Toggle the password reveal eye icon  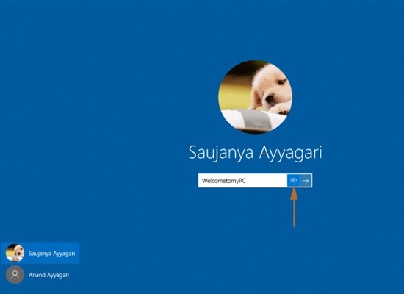(294, 181)
